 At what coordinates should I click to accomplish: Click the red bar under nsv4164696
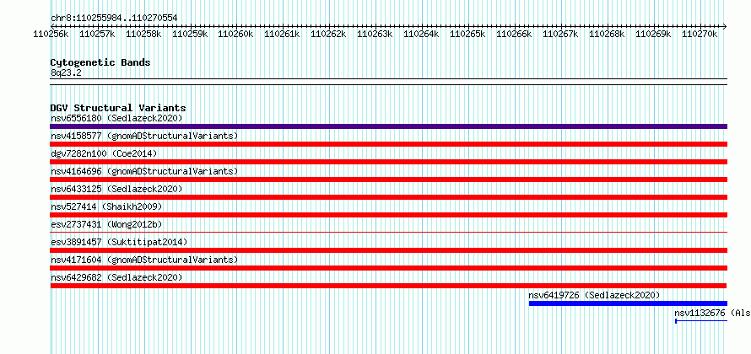[x=388, y=180]
